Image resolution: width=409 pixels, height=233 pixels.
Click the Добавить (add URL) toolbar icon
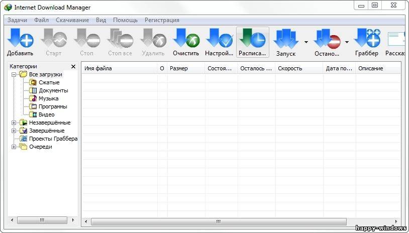pyautogui.click(x=20, y=38)
